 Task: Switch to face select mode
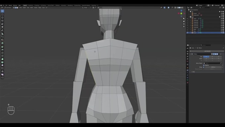pyautogui.click(x=18, y=8)
